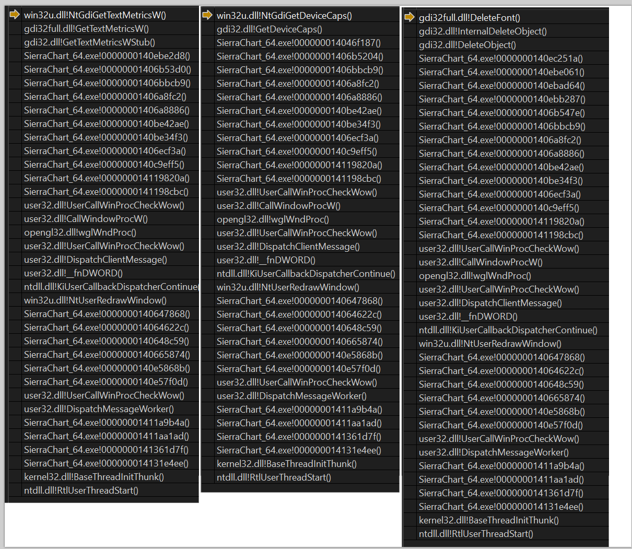Select SierraChart_64.exe!0000000140ebad64() frame
This screenshot has width=632, height=549.
[x=502, y=86]
